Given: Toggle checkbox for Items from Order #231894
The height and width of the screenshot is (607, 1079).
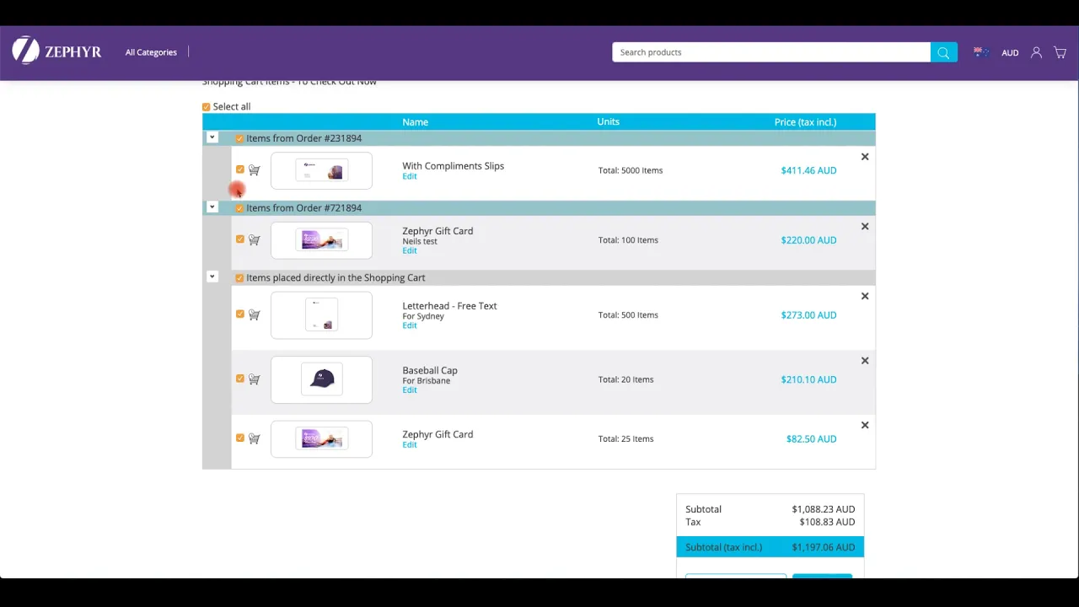Looking at the screenshot, I should (239, 138).
